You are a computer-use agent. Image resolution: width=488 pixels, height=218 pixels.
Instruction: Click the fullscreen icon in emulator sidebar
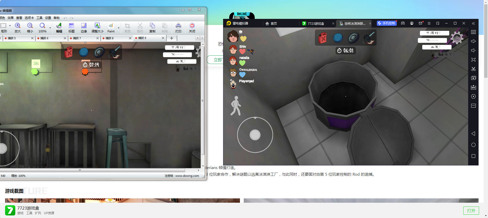click(473, 60)
